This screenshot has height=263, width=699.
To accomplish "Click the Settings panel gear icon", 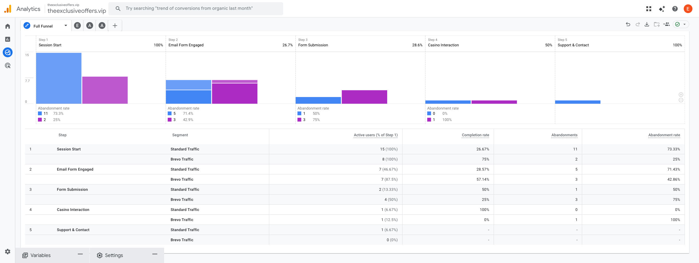I will [x=100, y=255].
